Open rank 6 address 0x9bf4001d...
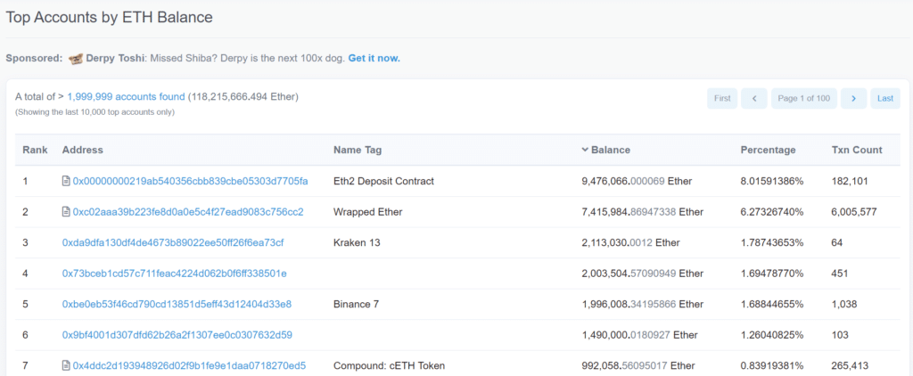 pos(177,335)
